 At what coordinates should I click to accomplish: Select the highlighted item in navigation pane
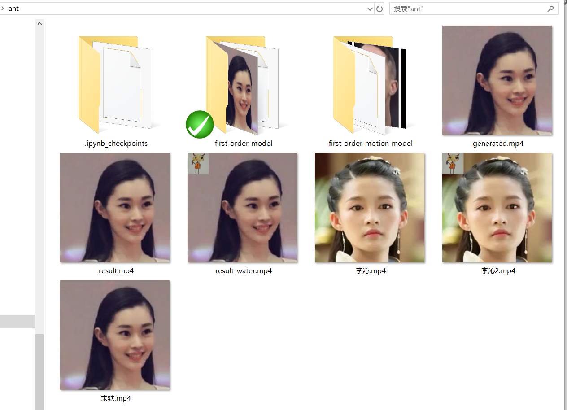17,322
